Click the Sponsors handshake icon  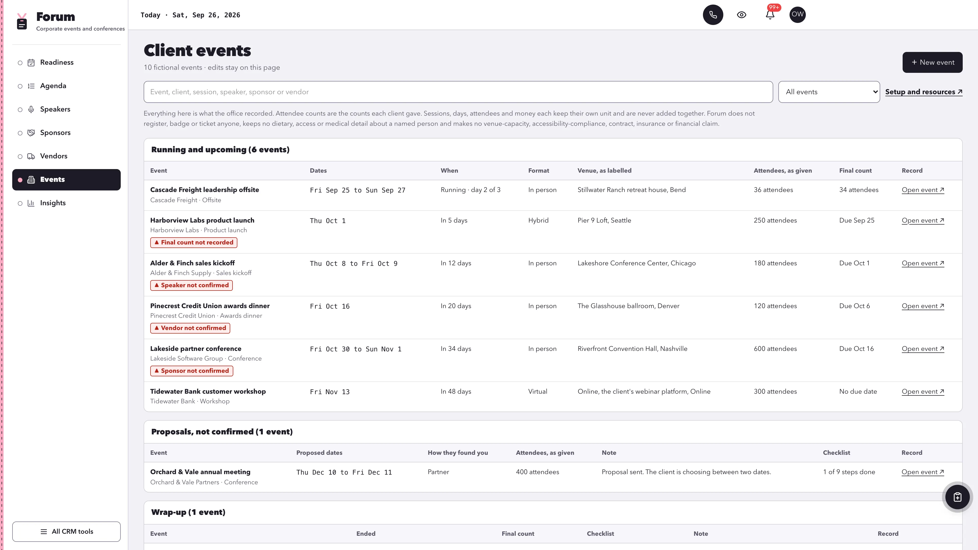[31, 133]
